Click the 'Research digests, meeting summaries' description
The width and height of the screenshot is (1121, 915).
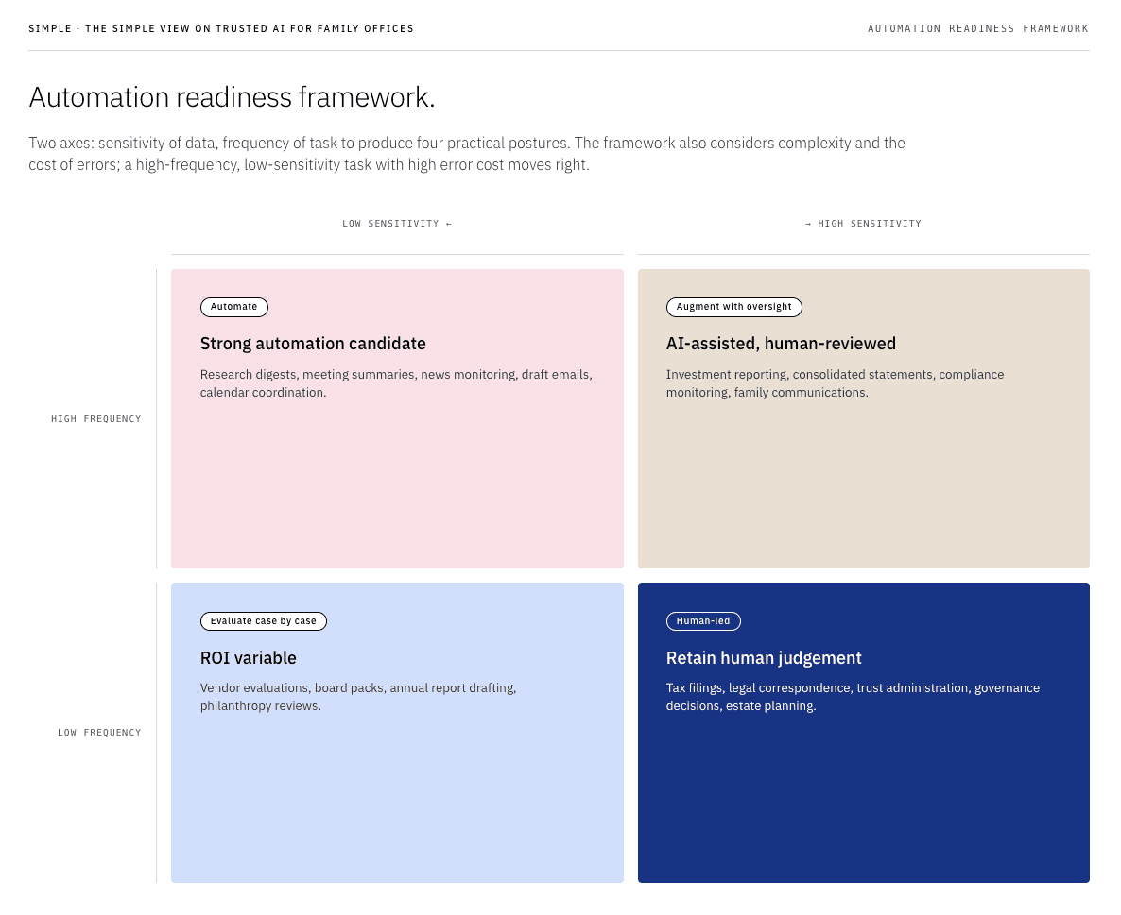396,383
